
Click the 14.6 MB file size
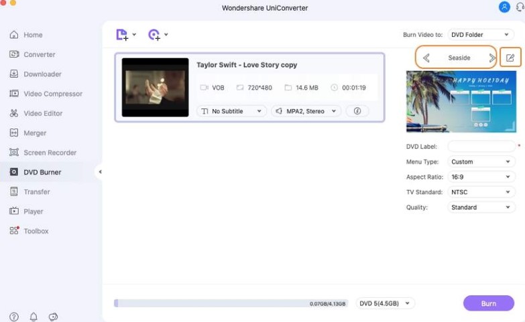(306, 88)
